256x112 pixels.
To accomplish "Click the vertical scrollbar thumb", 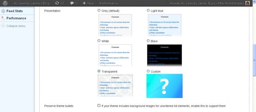I will (x=254, y=60).
